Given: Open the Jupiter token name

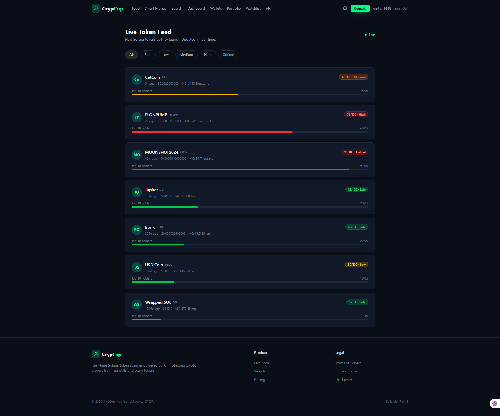Looking at the screenshot, I should [152, 190].
